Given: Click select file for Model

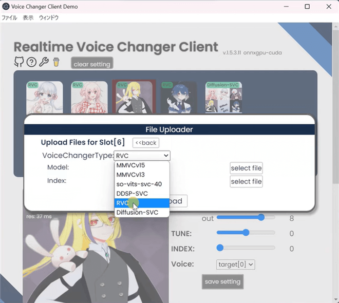Looking at the screenshot, I should [x=246, y=168].
